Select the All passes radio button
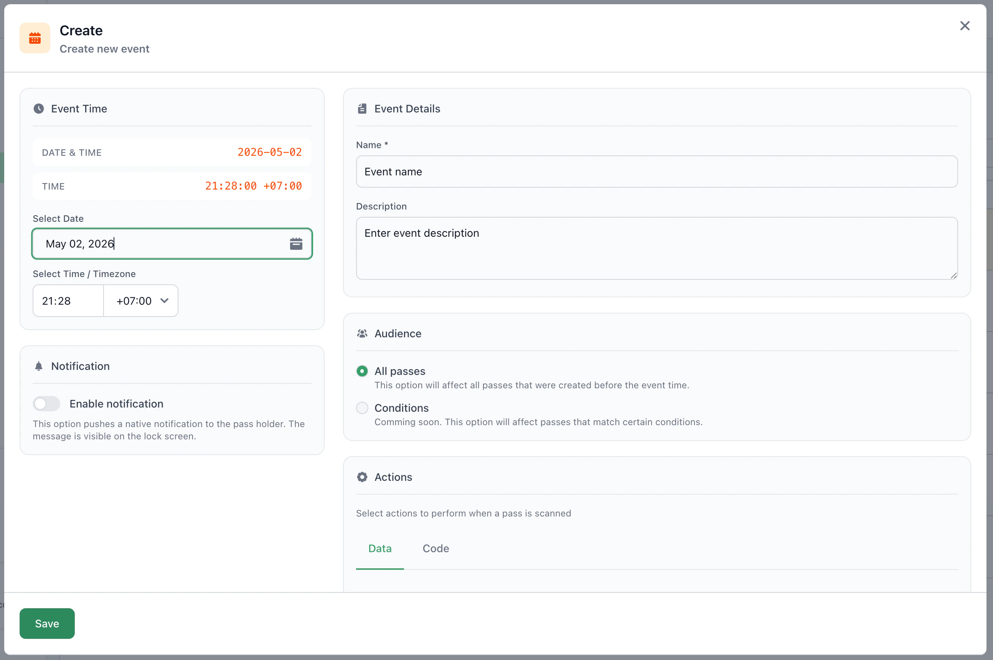This screenshot has height=660, width=993. pos(362,371)
